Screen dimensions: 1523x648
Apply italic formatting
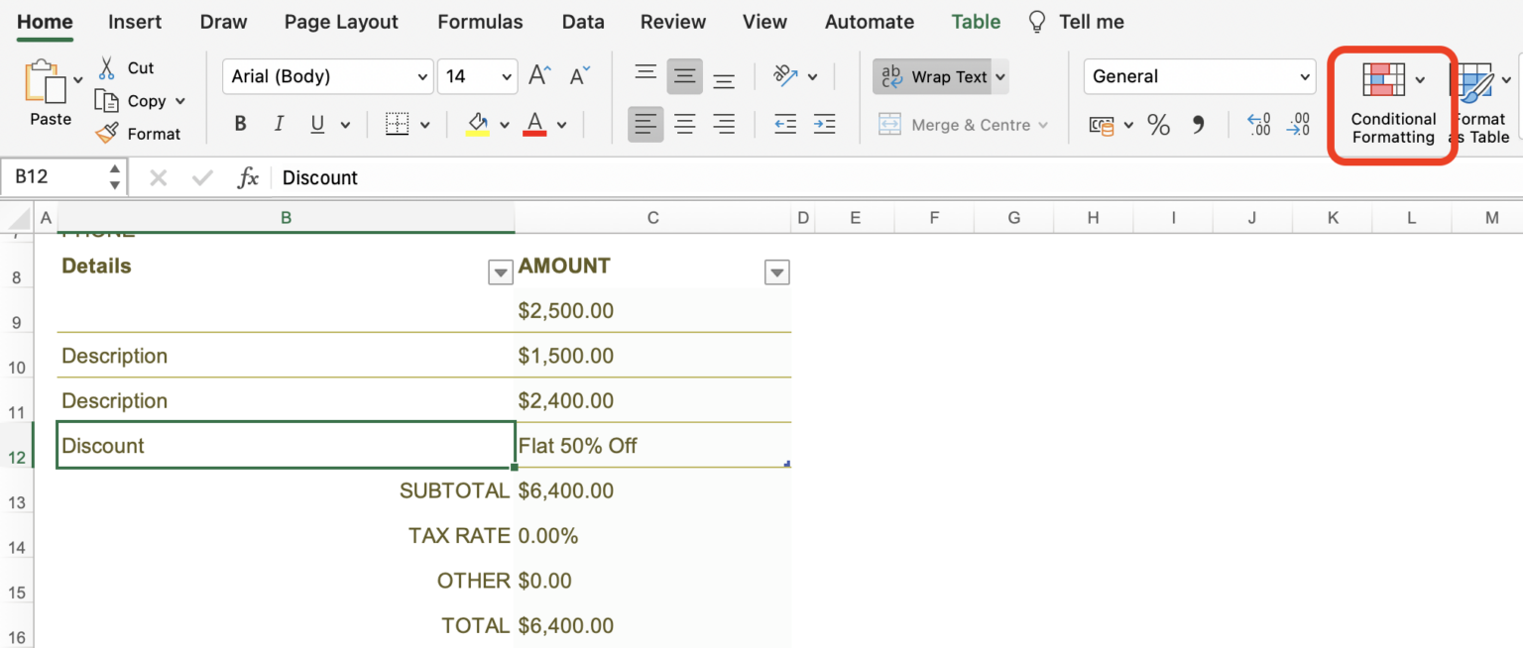(x=279, y=123)
